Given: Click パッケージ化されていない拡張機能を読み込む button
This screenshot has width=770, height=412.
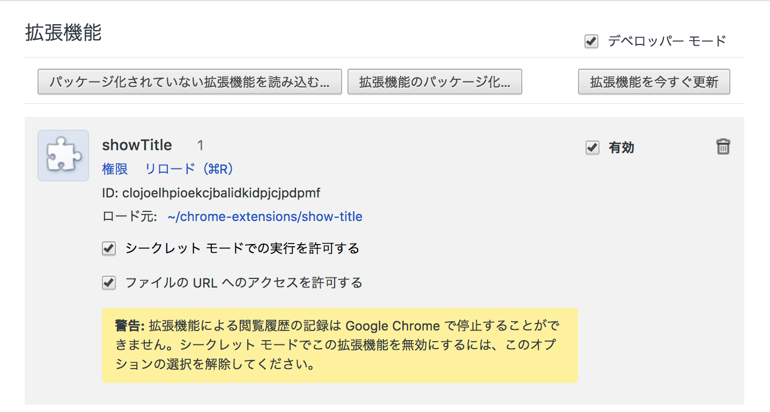Looking at the screenshot, I should tap(190, 82).
